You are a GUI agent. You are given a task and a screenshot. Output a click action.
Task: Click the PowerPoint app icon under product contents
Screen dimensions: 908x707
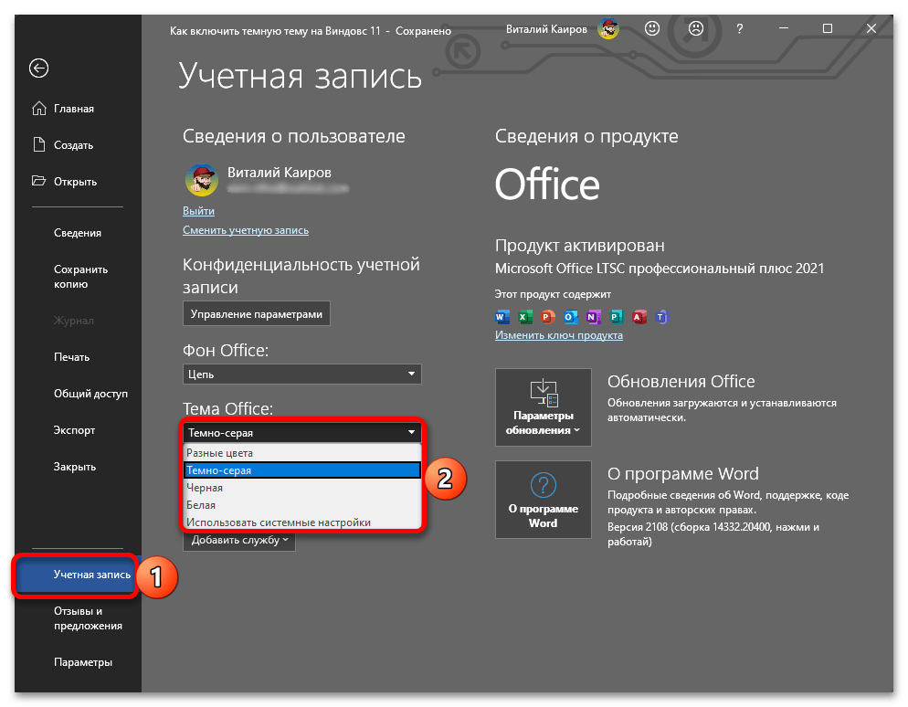(547, 317)
